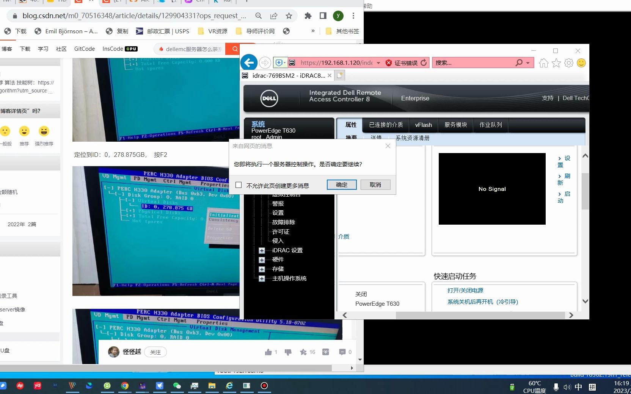Toggle Chrome side panel icon
Screen dimensions: 631x394
[x=323, y=16]
